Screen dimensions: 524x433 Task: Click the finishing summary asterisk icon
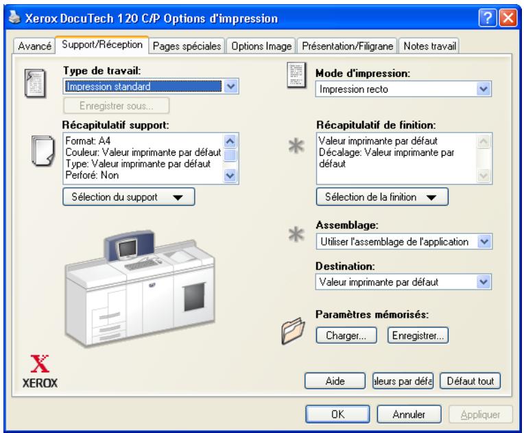click(296, 146)
